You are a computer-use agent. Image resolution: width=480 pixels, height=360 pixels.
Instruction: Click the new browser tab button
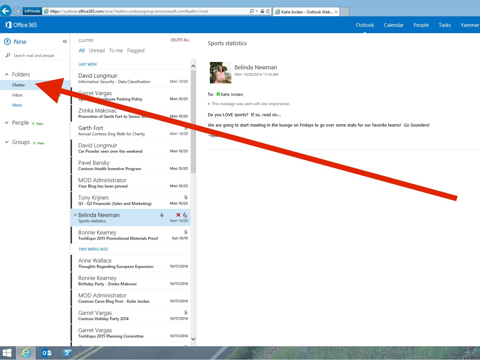click(x=344, y=12)
